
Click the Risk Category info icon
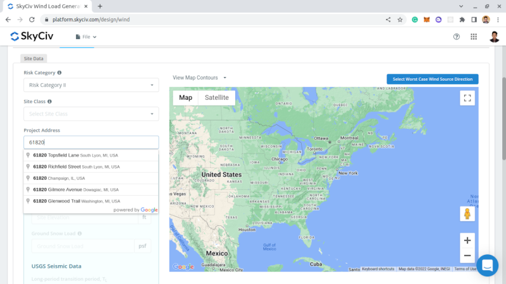(x=59, y=73)
